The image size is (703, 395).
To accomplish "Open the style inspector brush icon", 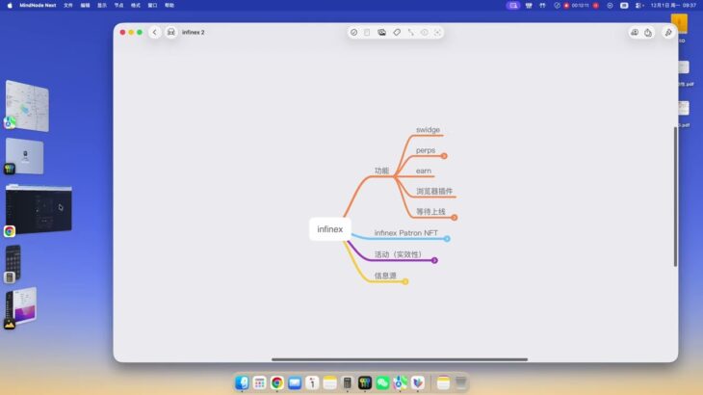I will 668,33.
